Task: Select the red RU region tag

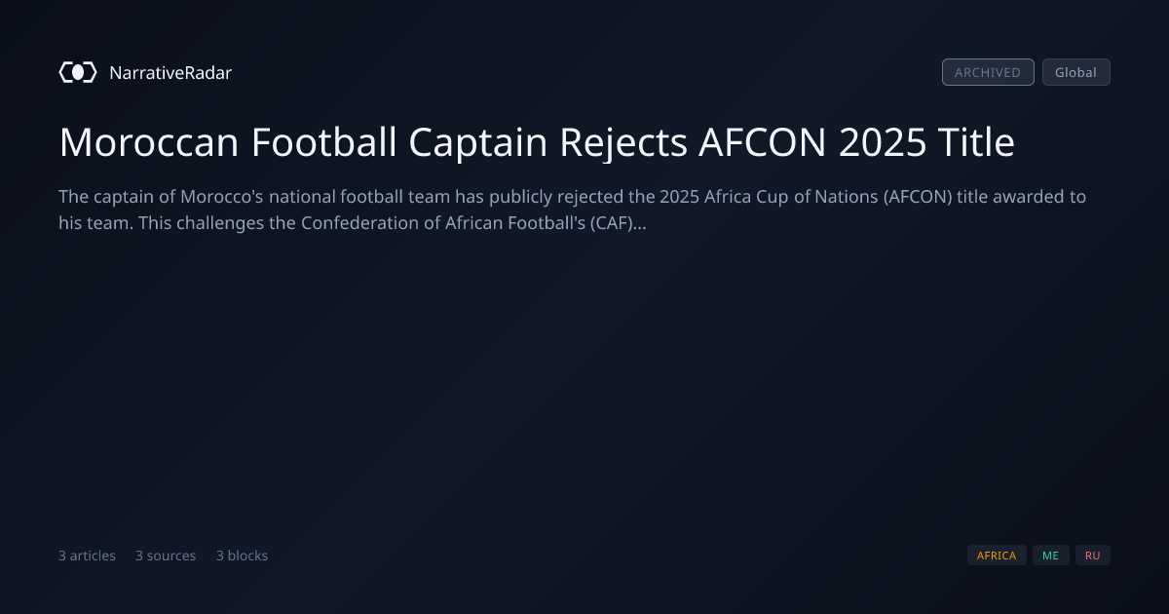Action: pyautogui.click(x=1093, y=556)
